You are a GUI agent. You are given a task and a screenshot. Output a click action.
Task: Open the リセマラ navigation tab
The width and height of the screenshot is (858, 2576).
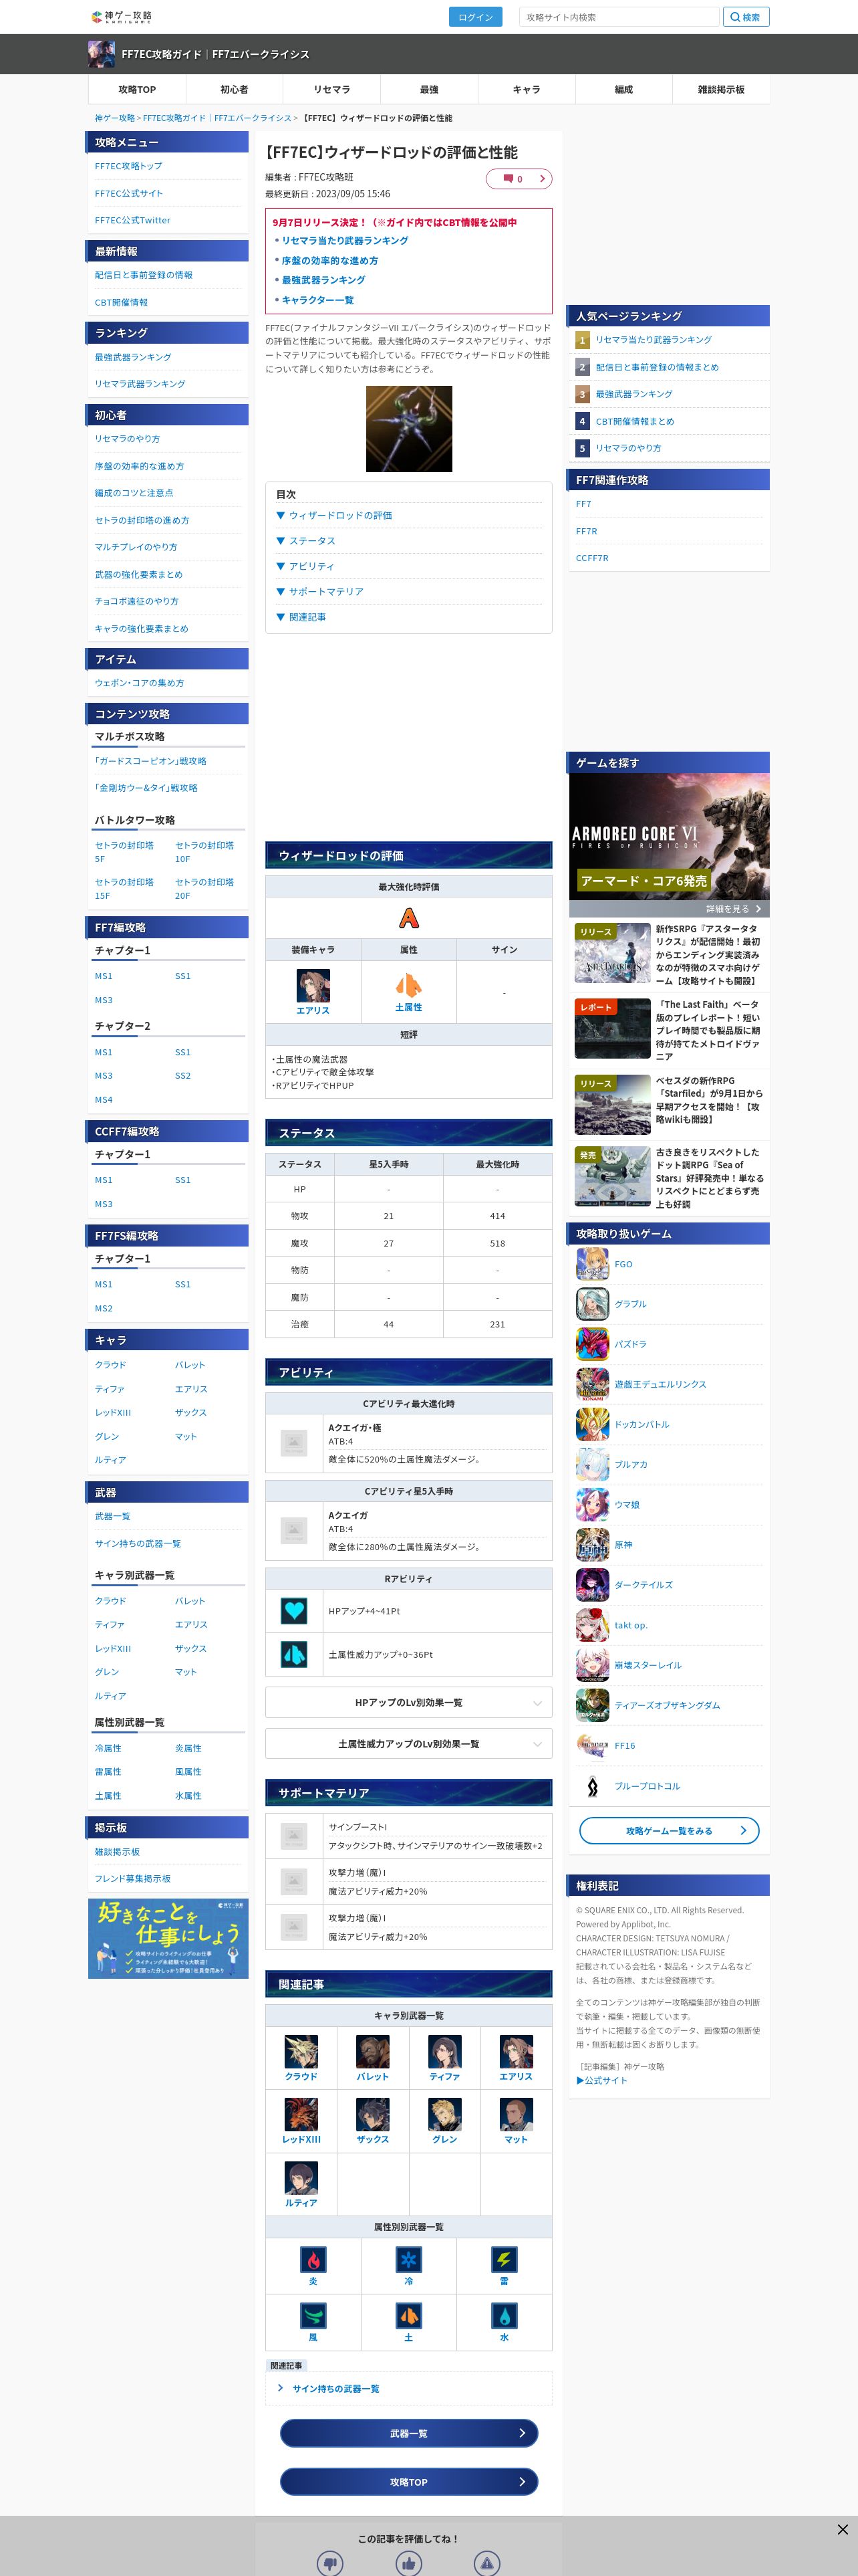coord(331,89)
